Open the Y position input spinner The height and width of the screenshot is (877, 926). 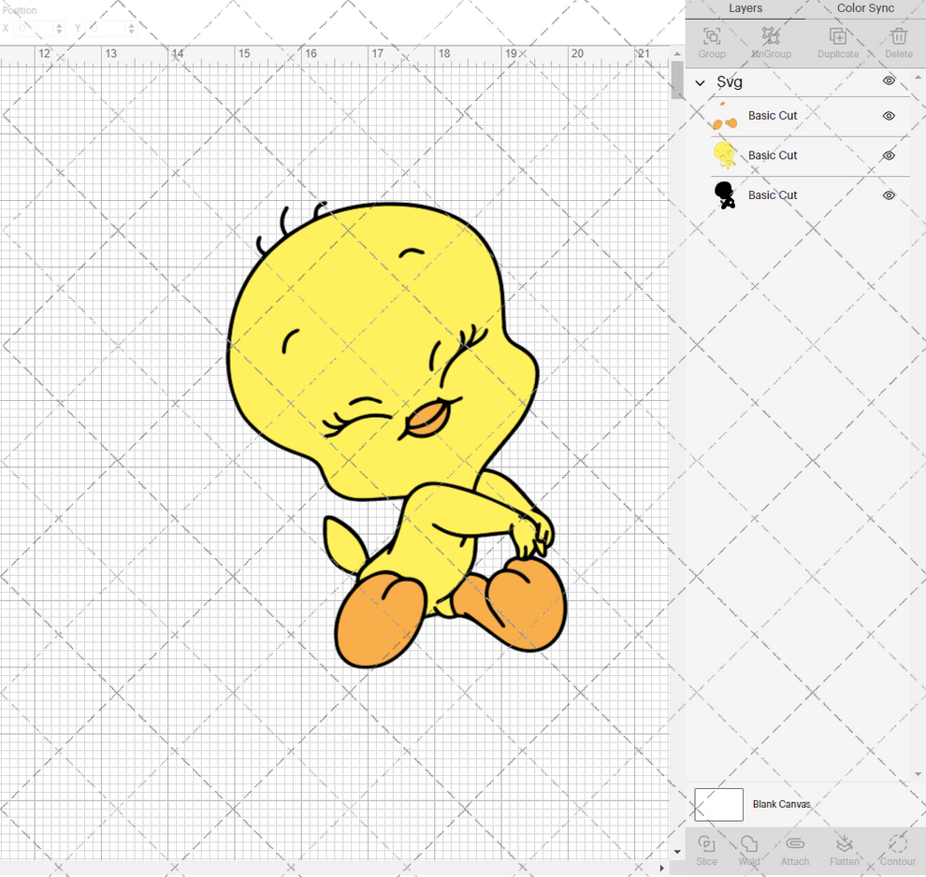[x=130, y=28]
